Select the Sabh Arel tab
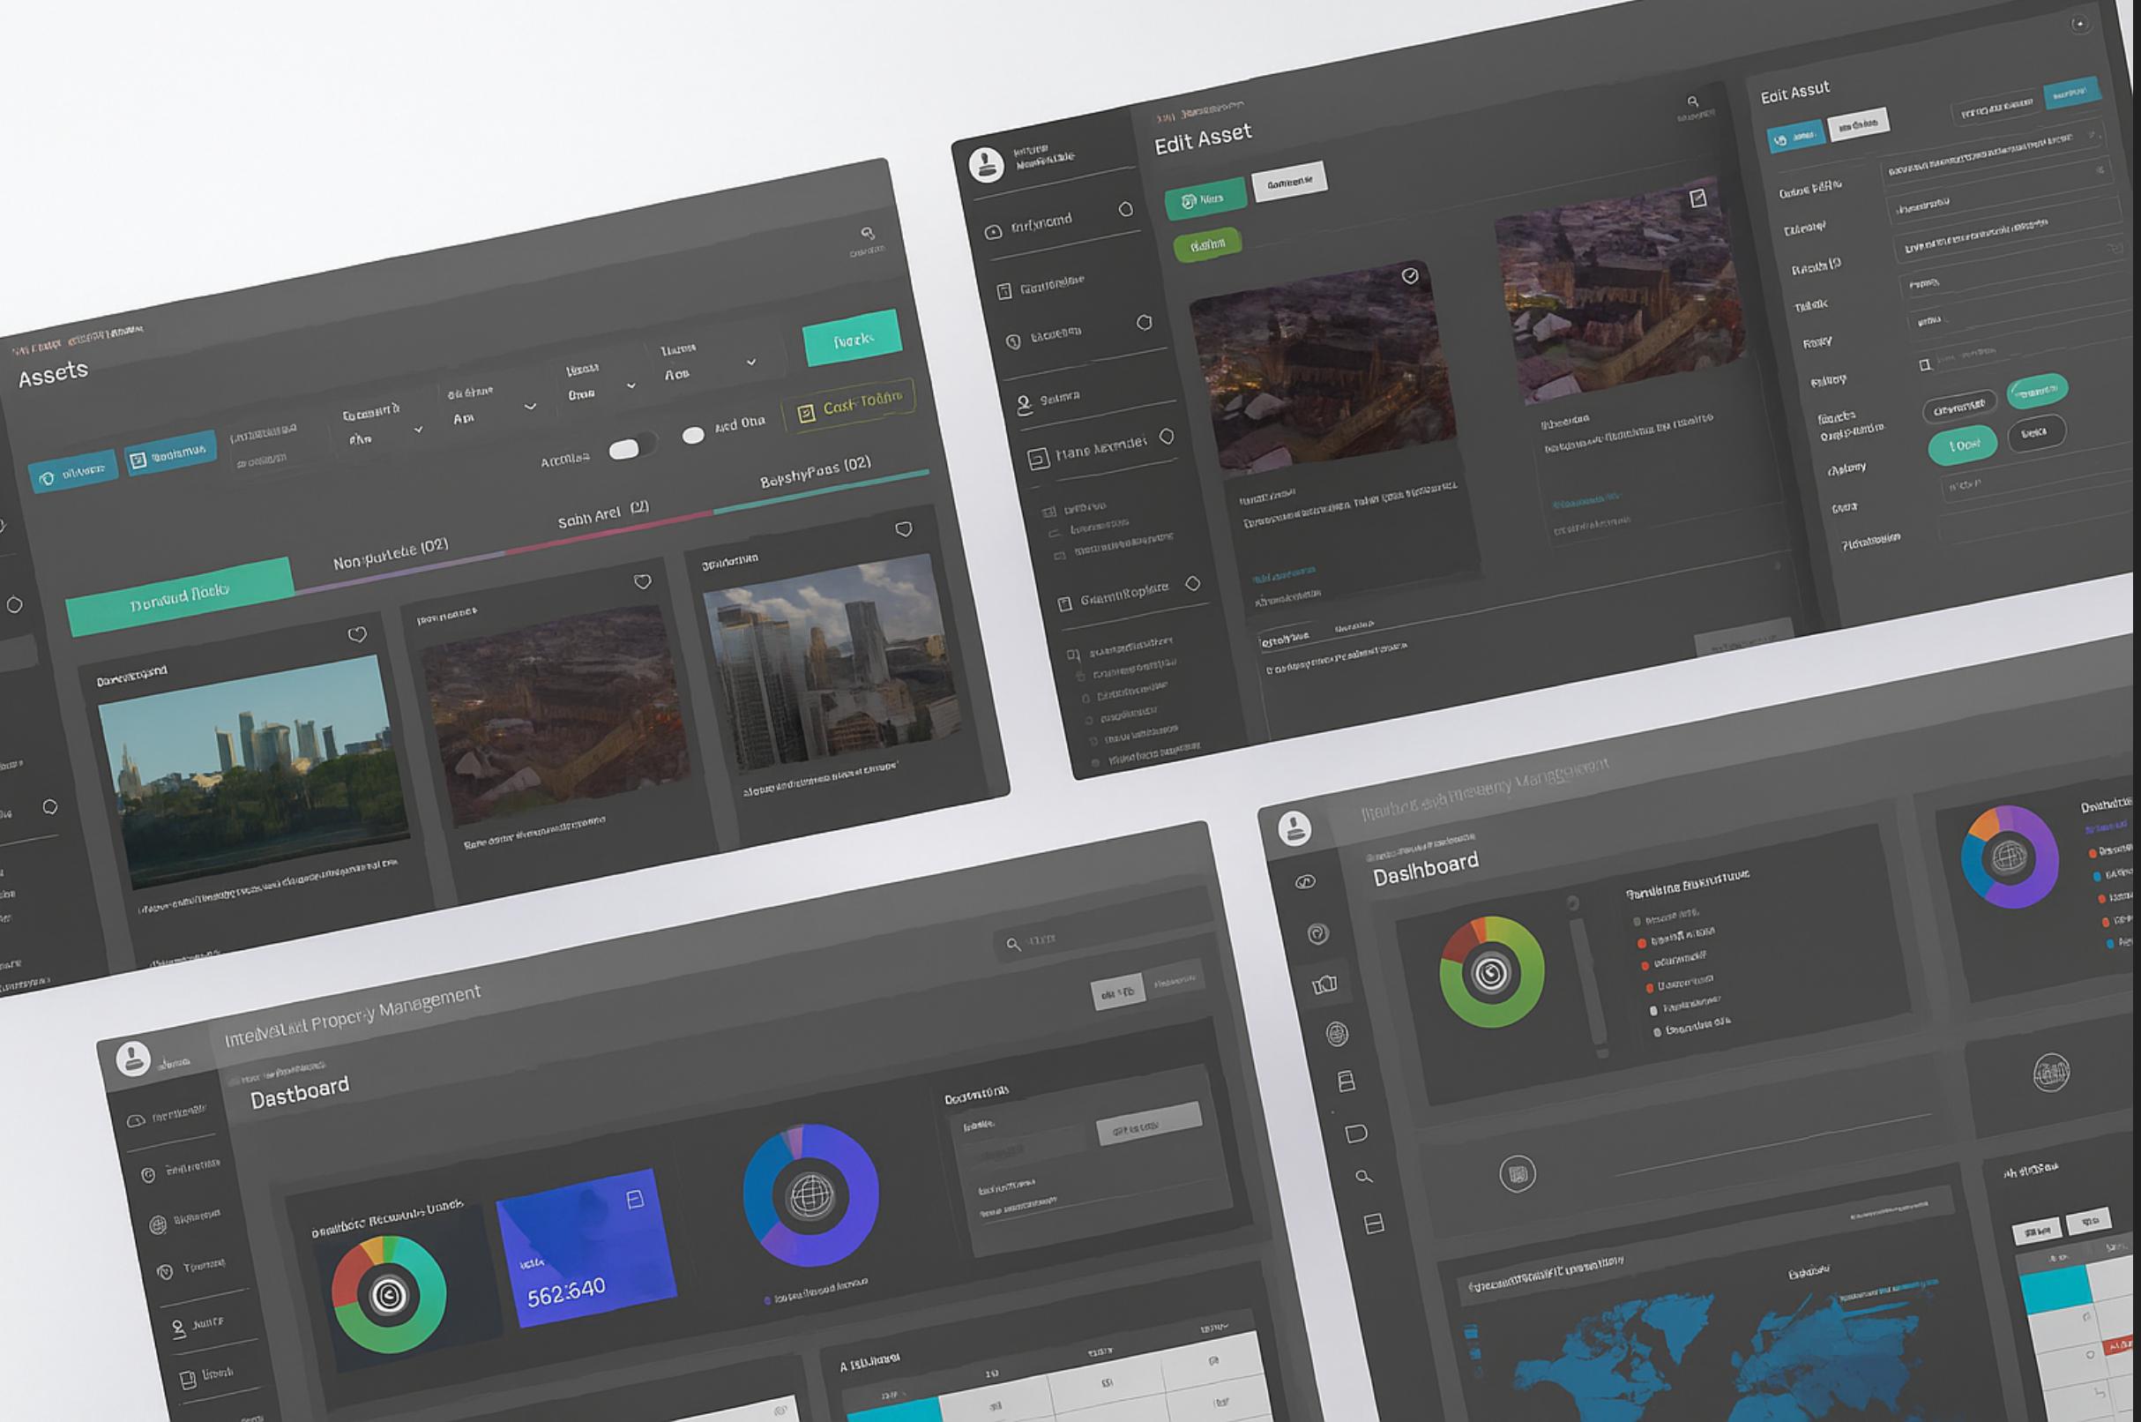2141x1422 pixels. coord(603,515)
